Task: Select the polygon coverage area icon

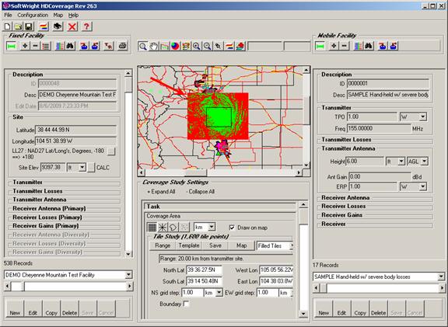Action: (173, 227)
